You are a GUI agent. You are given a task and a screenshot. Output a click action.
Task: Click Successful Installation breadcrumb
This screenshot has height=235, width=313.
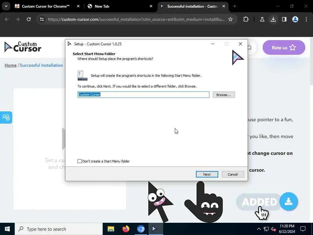pos(41,65)
